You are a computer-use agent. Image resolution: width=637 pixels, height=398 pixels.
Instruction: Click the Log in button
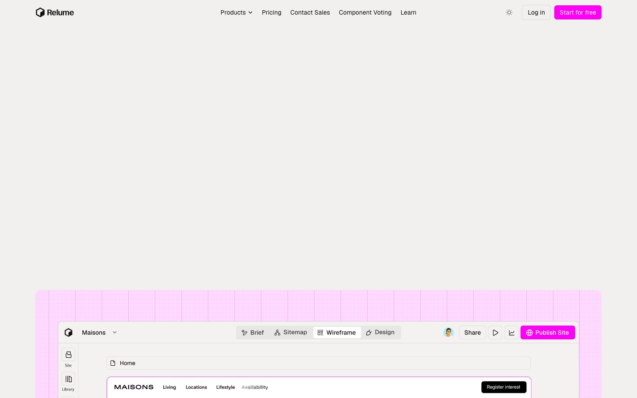(x=536, y=12)
